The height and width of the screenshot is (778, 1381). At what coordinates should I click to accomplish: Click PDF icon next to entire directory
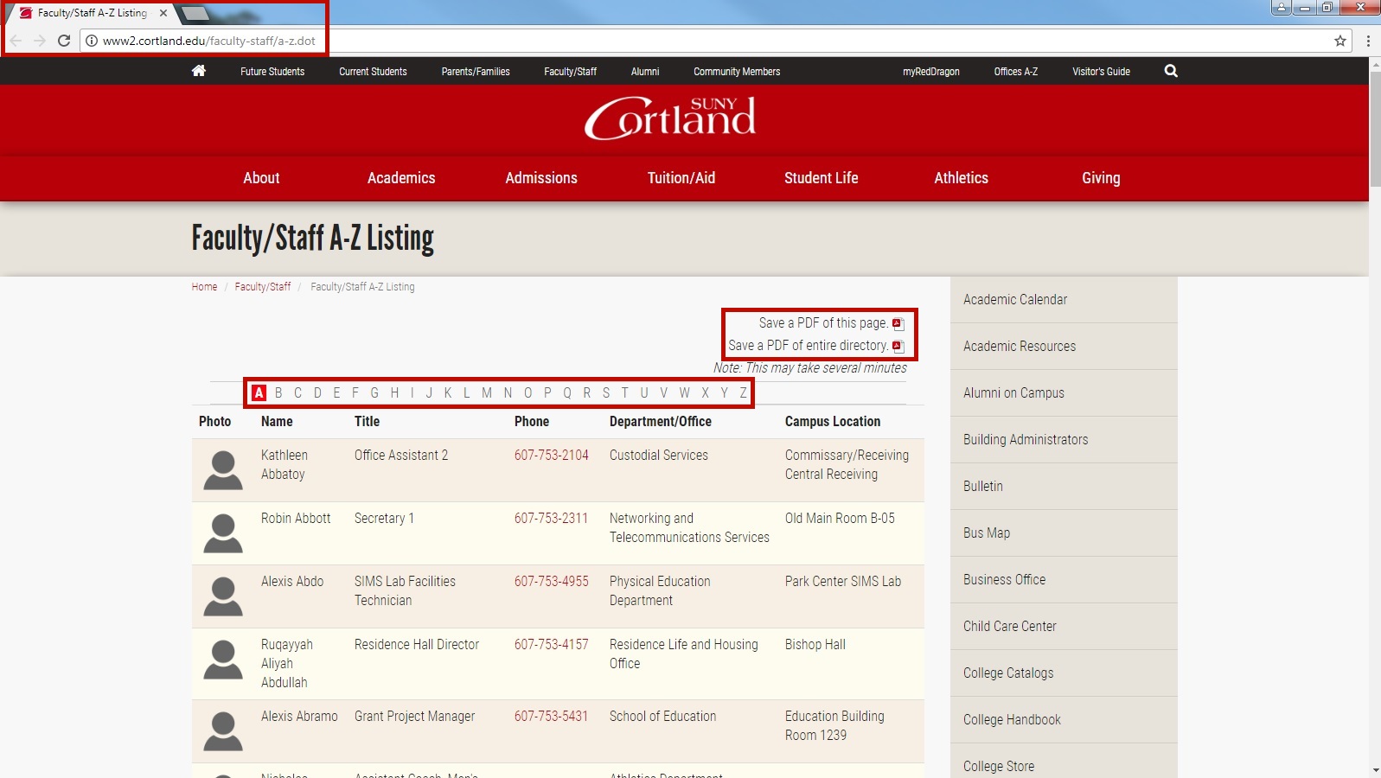tap(898, 346)
